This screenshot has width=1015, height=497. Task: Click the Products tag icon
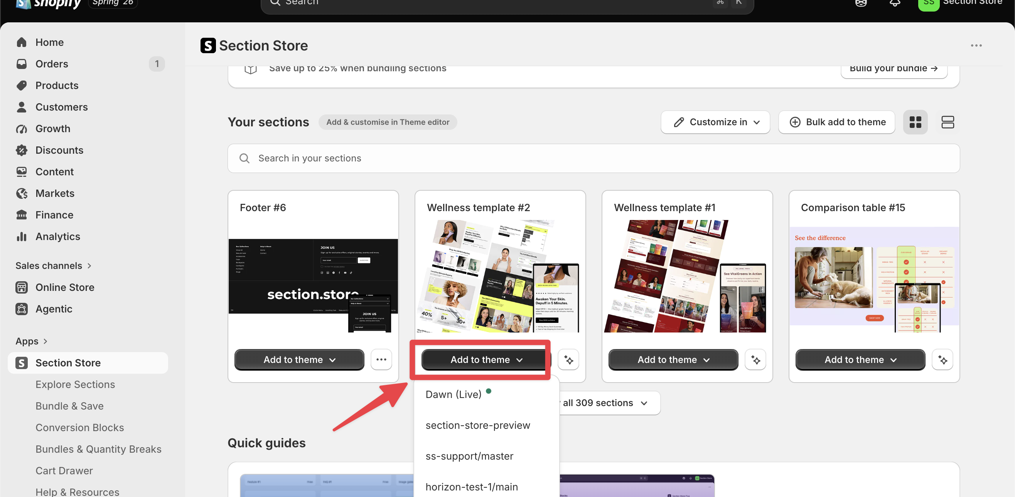22,86
